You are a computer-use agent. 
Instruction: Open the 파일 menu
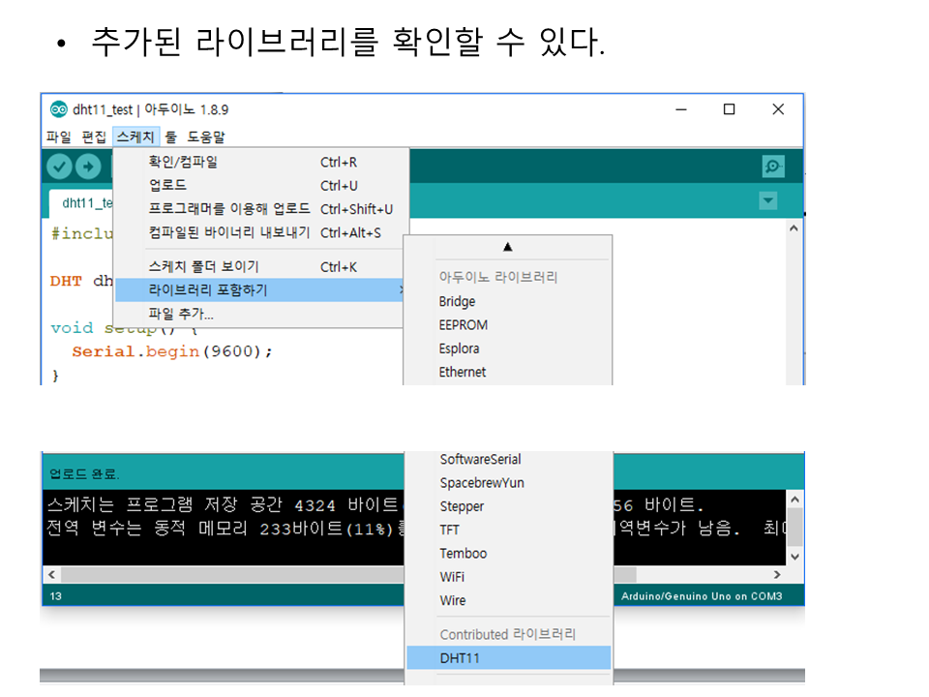pyautogui.click(x=59, y=136)
